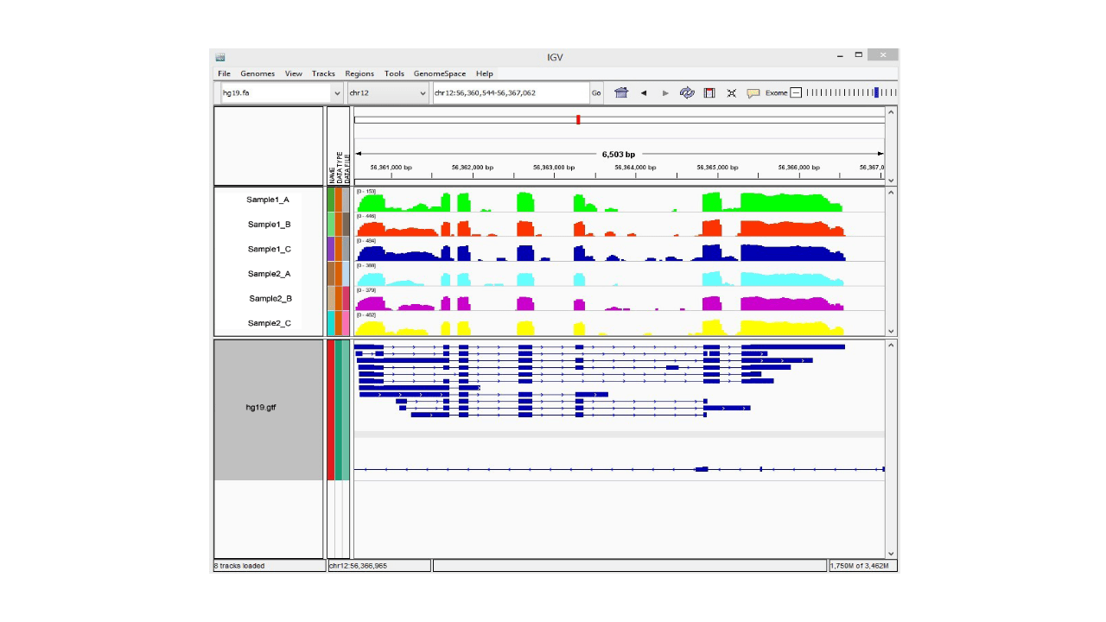Click the NAME attribute column header

331,175
